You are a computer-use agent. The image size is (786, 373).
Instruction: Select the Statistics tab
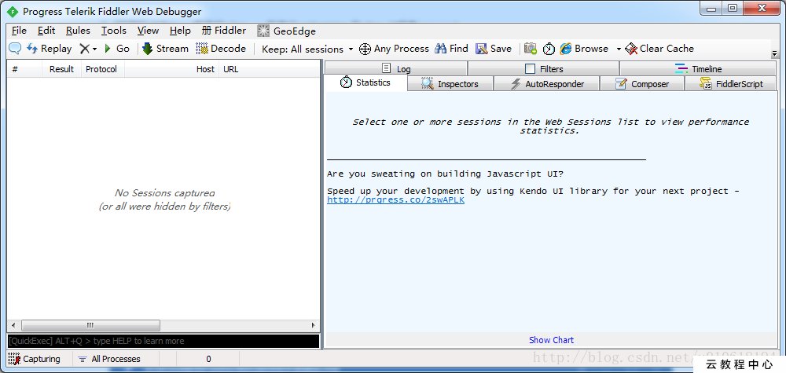pyautogui.click(x=365, y=82)
